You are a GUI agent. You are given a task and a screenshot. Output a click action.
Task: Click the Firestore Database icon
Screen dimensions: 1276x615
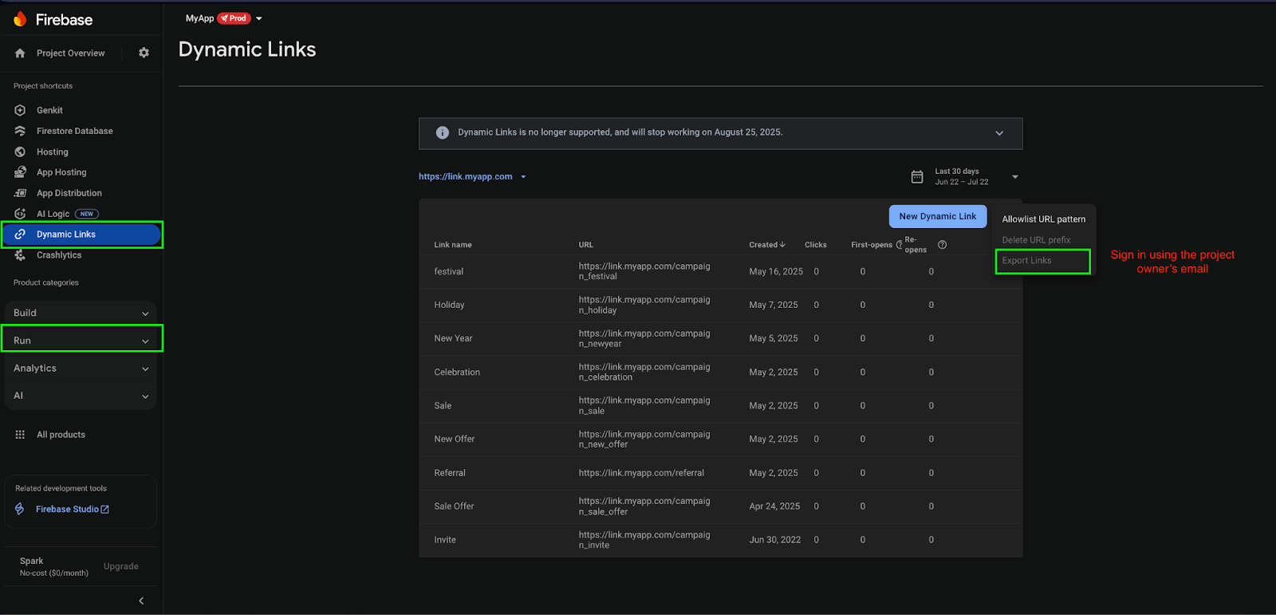pos(20,131)
